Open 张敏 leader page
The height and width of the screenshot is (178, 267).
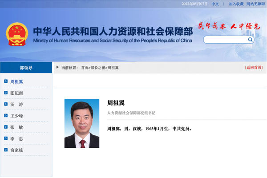point(16,127)
